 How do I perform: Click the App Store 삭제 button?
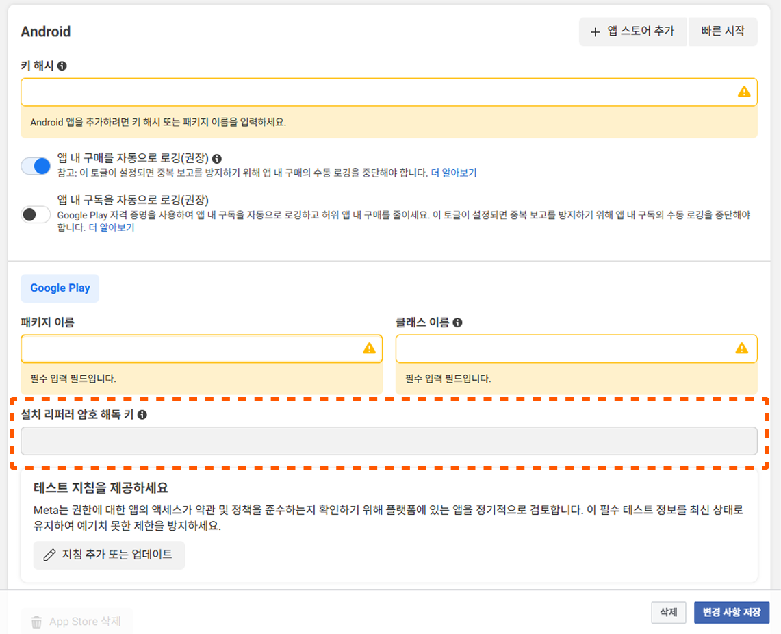coord(77,622)
